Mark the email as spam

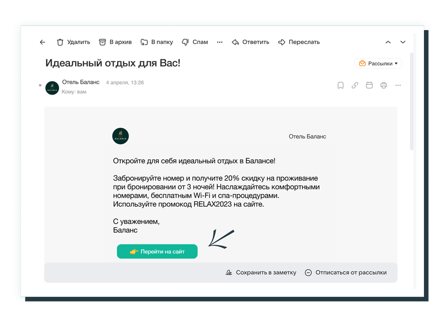[x=195, y=42]
